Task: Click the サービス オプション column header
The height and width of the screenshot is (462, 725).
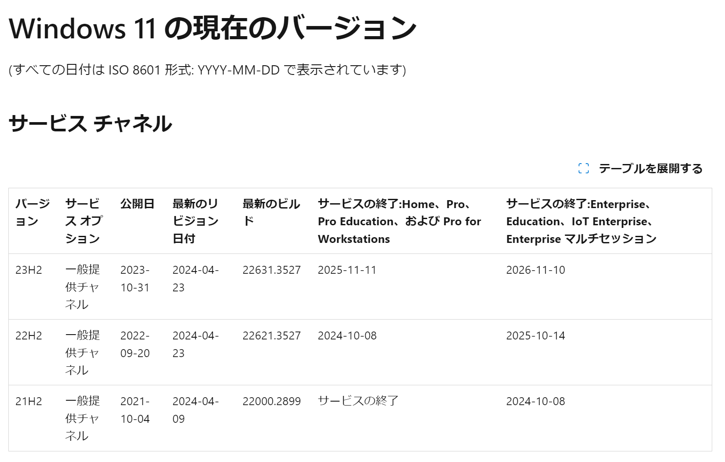Action: tap(84, 221)
